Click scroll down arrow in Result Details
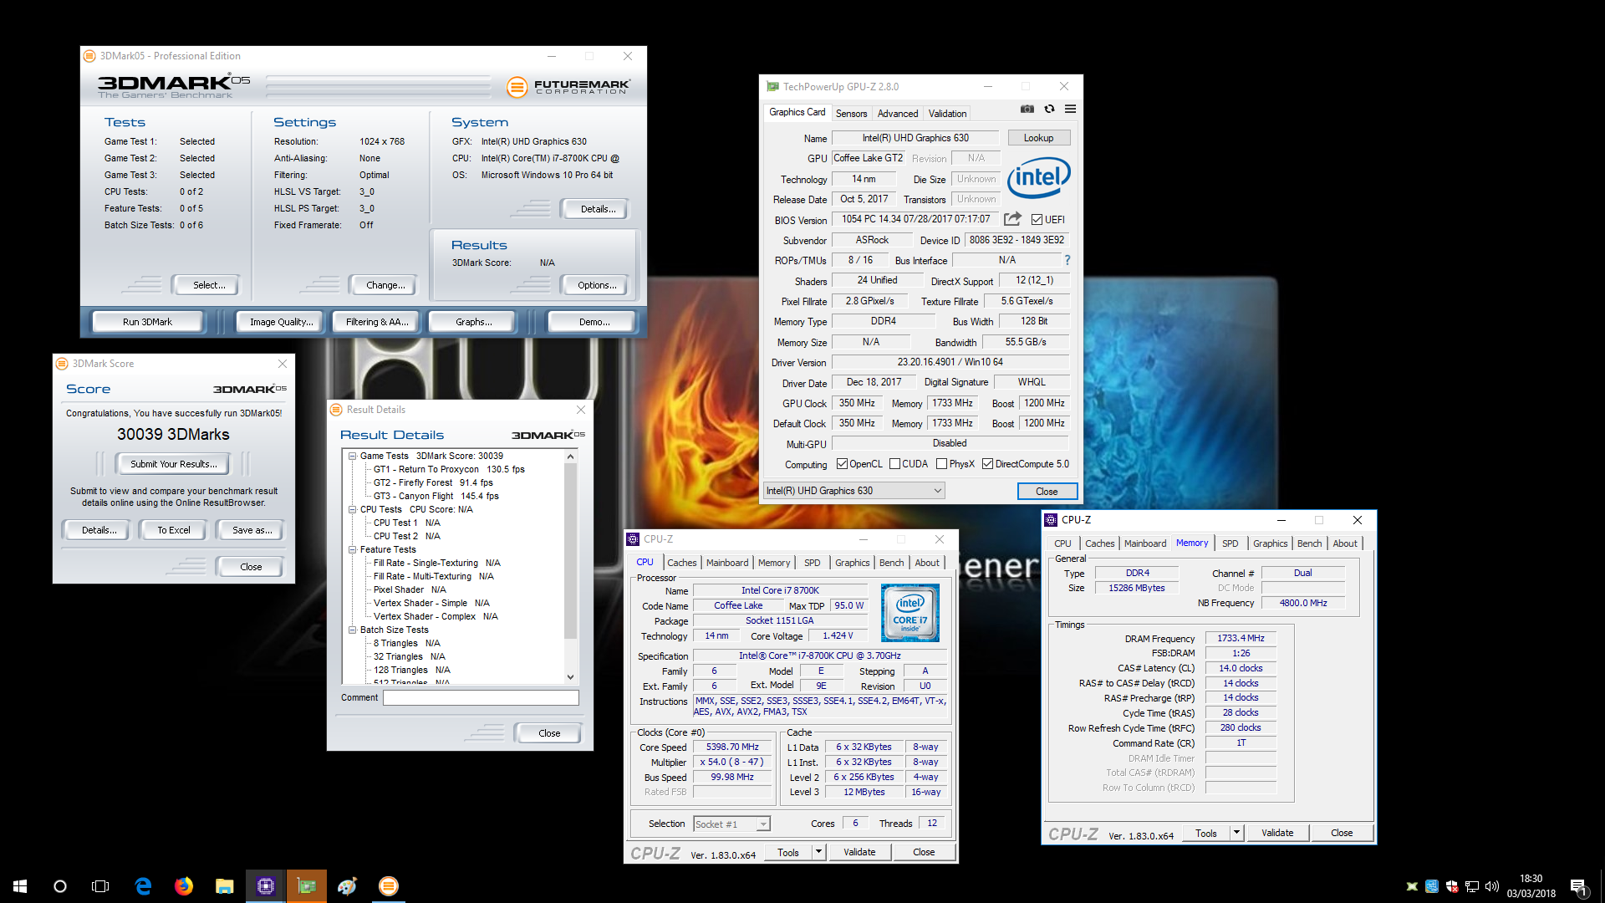This screenshot has height=903, width=1605. (x=570, y=677)
